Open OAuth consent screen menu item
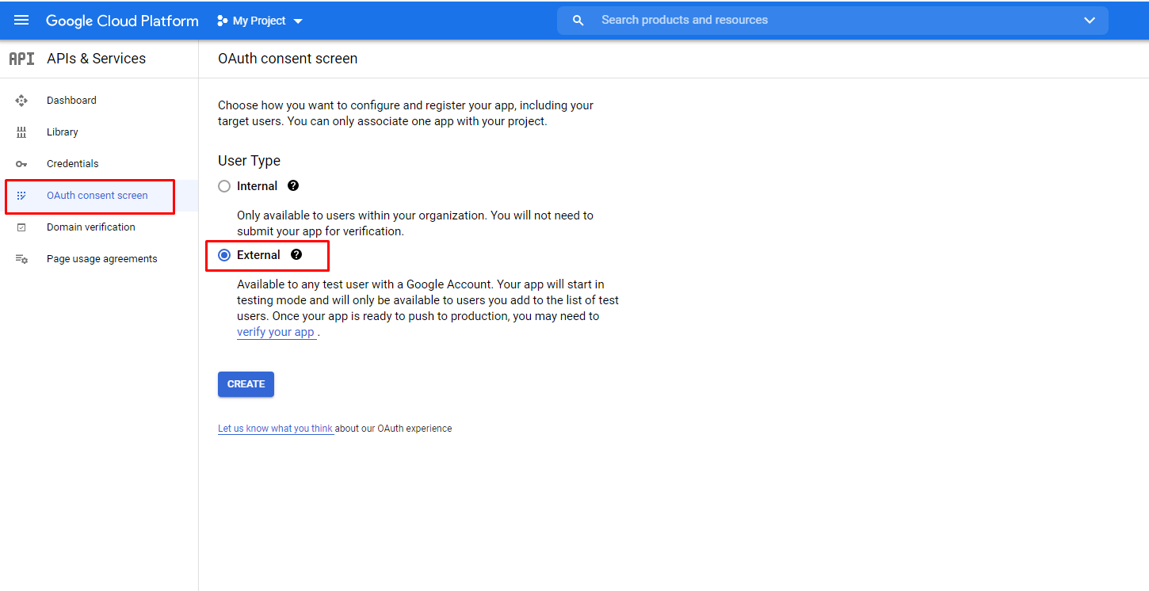Viewport: 1149px width, 591px height. (x=97, y=196)
